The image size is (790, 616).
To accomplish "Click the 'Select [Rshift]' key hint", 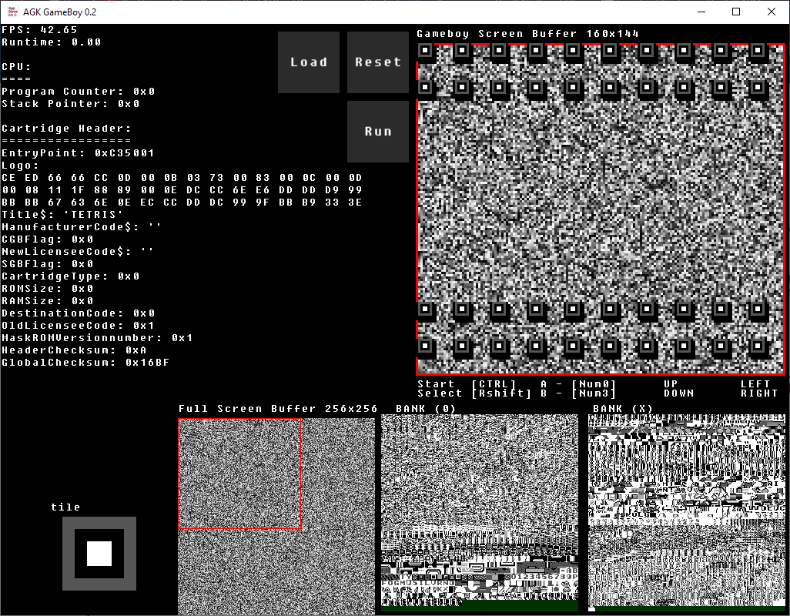I will coord(474,393).
